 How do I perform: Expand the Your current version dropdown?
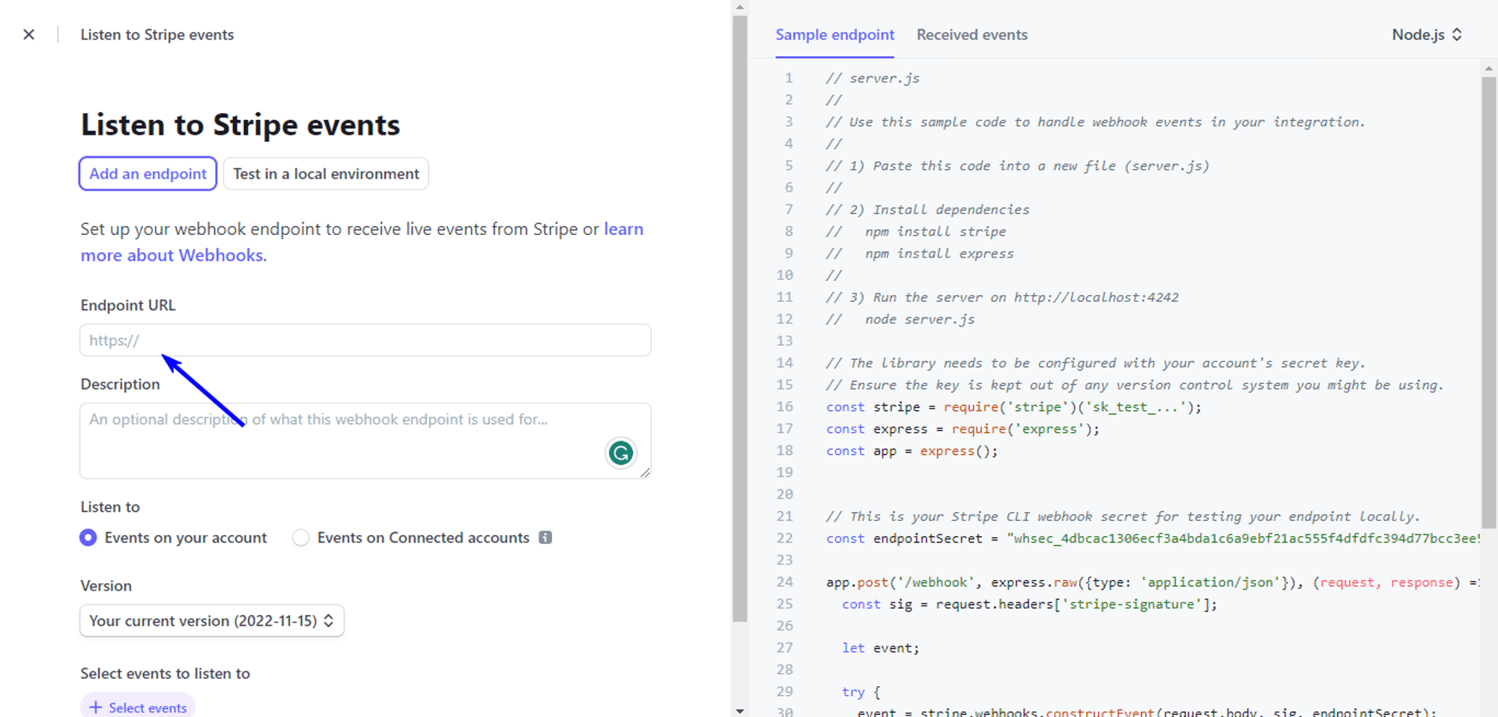[211, 620]
